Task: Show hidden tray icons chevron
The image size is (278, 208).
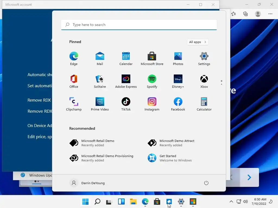Action: (231, 201)
